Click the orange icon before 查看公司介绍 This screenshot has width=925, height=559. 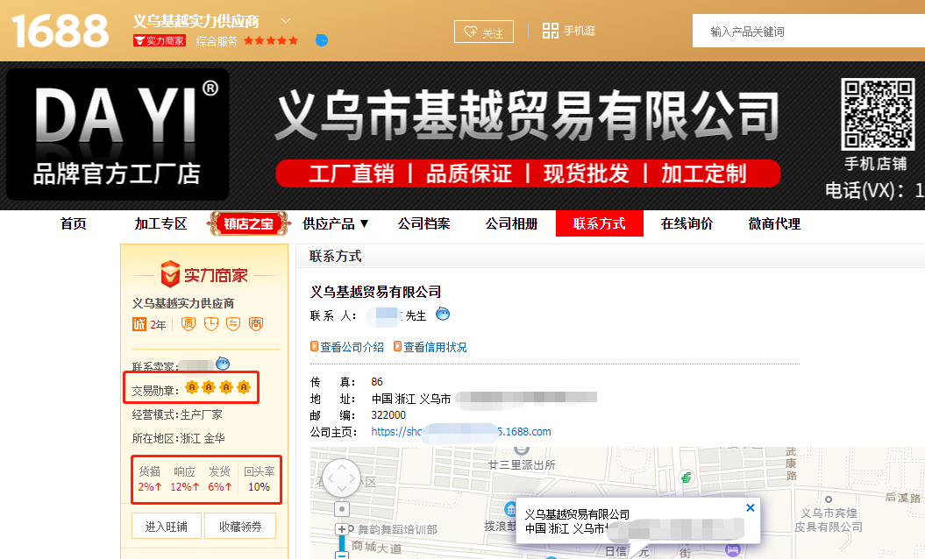(x=315, y=347)
